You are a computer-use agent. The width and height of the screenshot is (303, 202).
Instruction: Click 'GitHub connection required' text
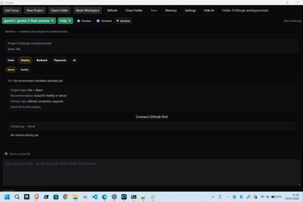(x=45, y=101)
